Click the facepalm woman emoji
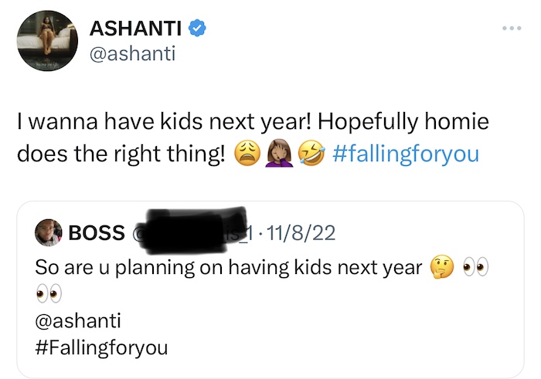Image resolution: width=541 pixels, height=379 pixels. coord(279,154)
